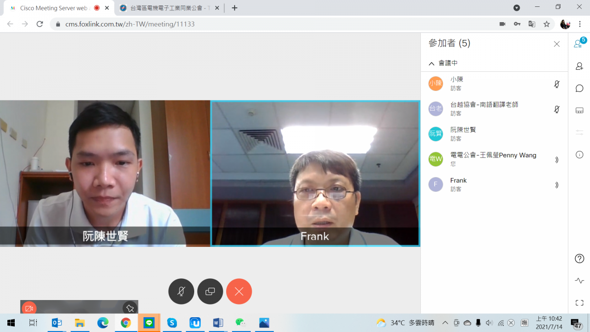Toggle the participants list tab in sidebar
Screen dimensions: 590x332
pos(579,44)
